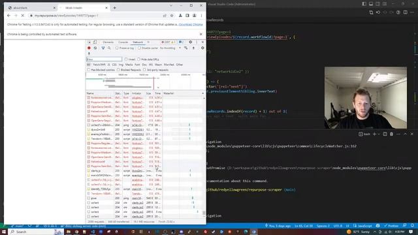Filter requests by Img type
The height and width of the screenshot is (235, 418).
[x=121, y=65]
